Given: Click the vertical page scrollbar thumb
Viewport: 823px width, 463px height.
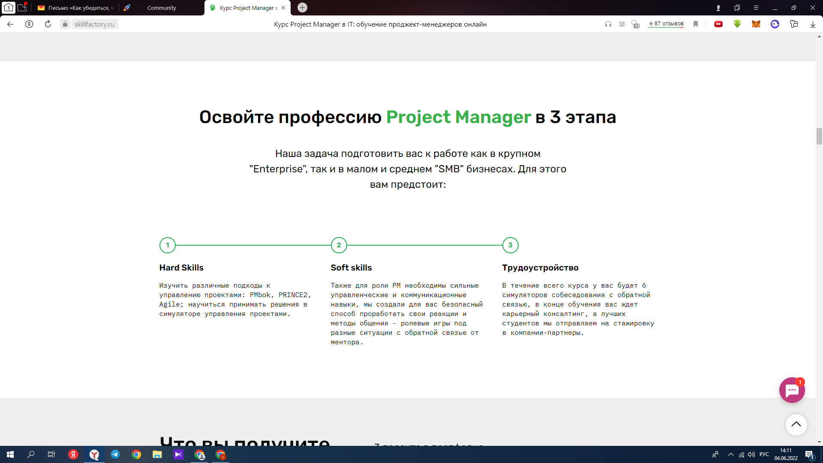Looking at the screenshot, I should point(819,136).
